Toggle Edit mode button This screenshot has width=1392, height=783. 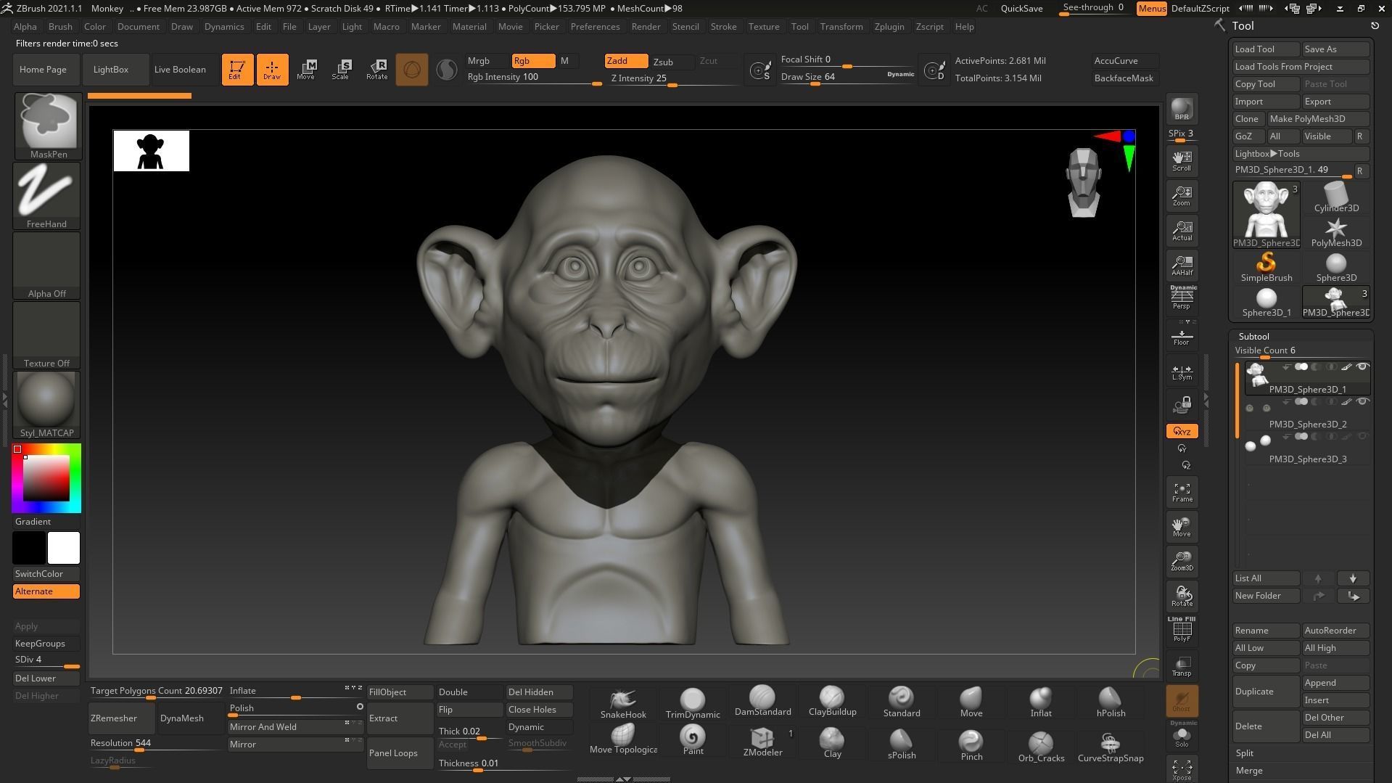237,70
